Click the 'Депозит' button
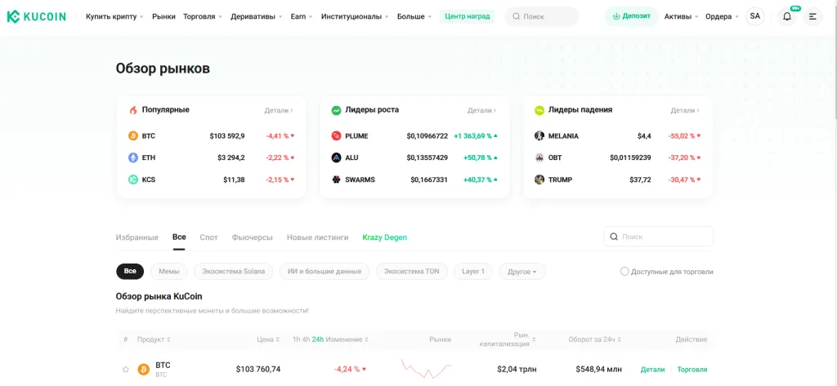837x386 pixels. click(631, 16)
